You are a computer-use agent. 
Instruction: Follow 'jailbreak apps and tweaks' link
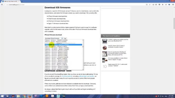(86, 76)
